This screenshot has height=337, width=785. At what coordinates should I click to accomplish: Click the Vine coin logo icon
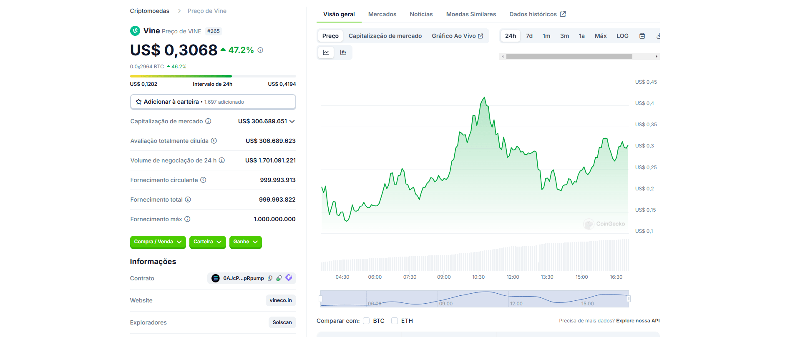pyautogui.click(x=135, y=31)
